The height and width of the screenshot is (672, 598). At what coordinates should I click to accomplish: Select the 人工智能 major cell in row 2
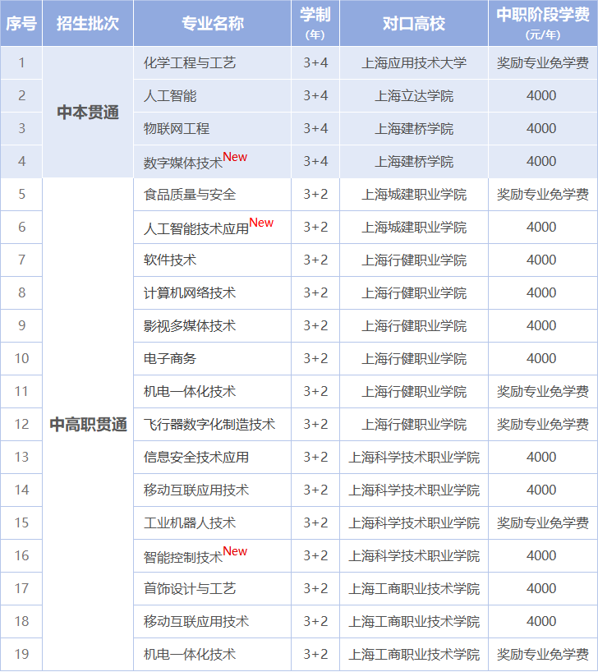coord(212,95)
